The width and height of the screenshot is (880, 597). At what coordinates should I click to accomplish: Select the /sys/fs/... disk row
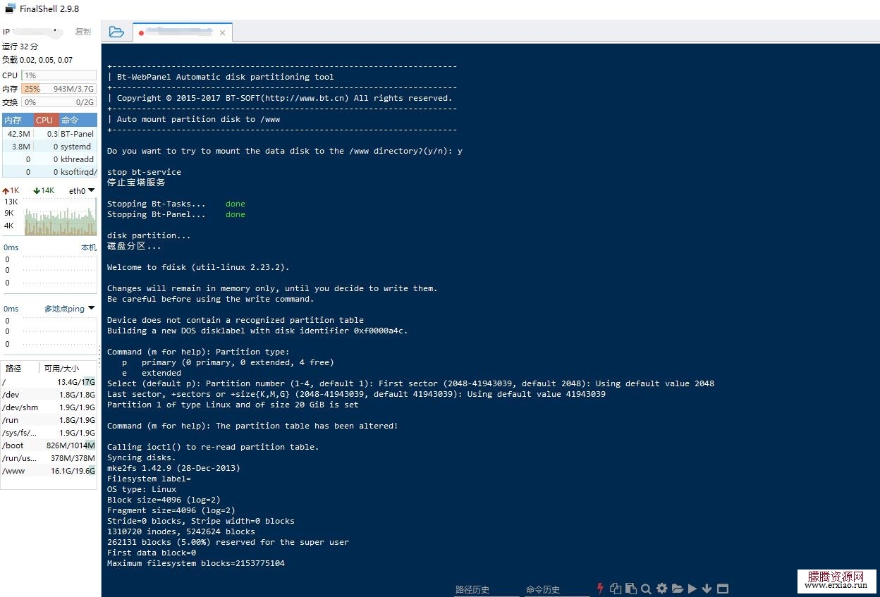pyautogui.click(x=49, y=433)
